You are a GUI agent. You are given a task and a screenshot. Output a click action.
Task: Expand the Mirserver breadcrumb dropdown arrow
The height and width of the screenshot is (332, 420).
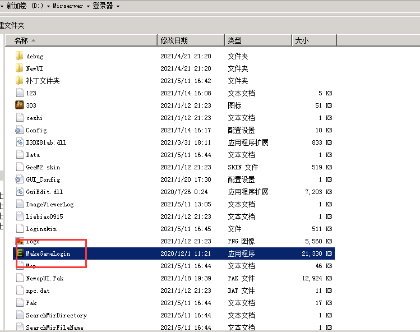tap(89, 6)
